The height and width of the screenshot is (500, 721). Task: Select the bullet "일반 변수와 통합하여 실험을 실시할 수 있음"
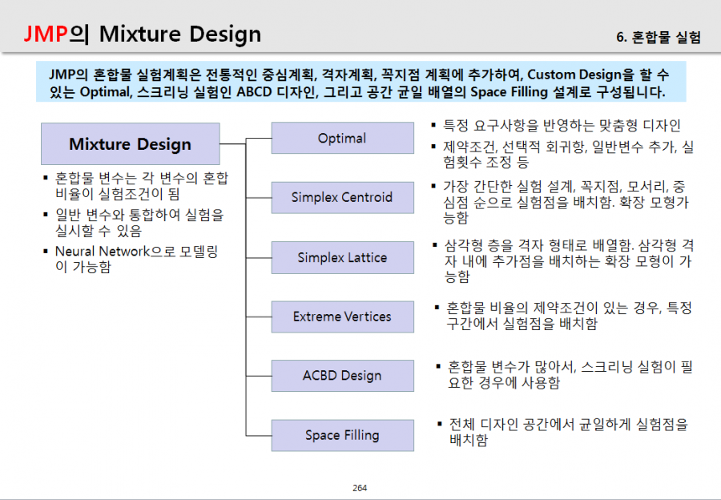(x=134, y=223)
